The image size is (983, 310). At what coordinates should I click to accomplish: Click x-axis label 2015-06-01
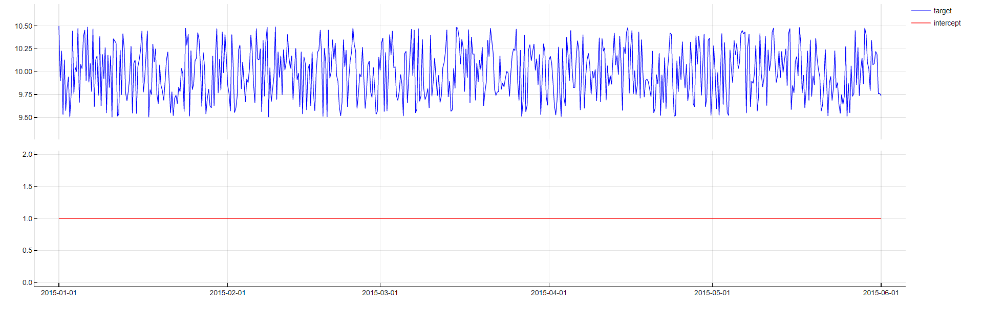pos(881,293)
